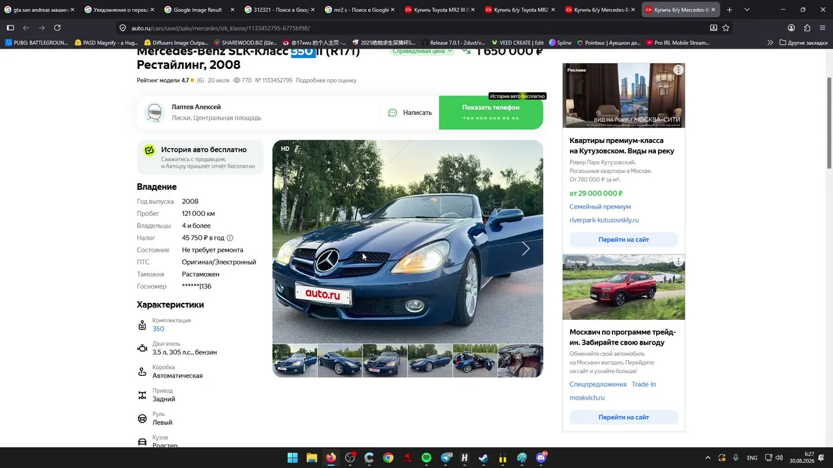This screenshot has width=833, height=468.
Task: Show hidden system tray icons
Action: click(708, 458)
